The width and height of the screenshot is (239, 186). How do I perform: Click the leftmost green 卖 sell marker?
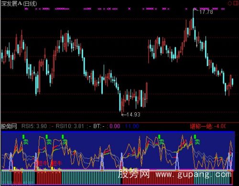tap(26, 142)
